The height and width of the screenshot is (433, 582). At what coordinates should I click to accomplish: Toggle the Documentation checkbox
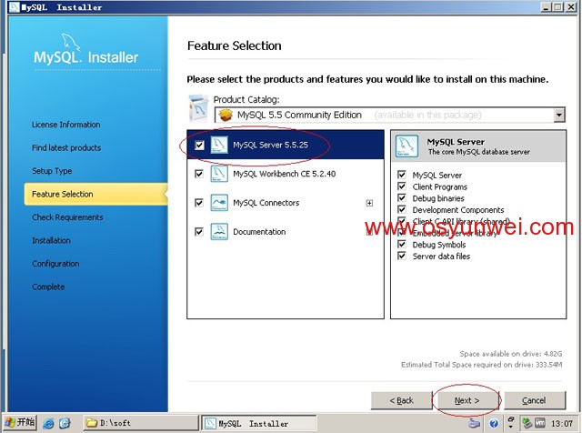199,232
